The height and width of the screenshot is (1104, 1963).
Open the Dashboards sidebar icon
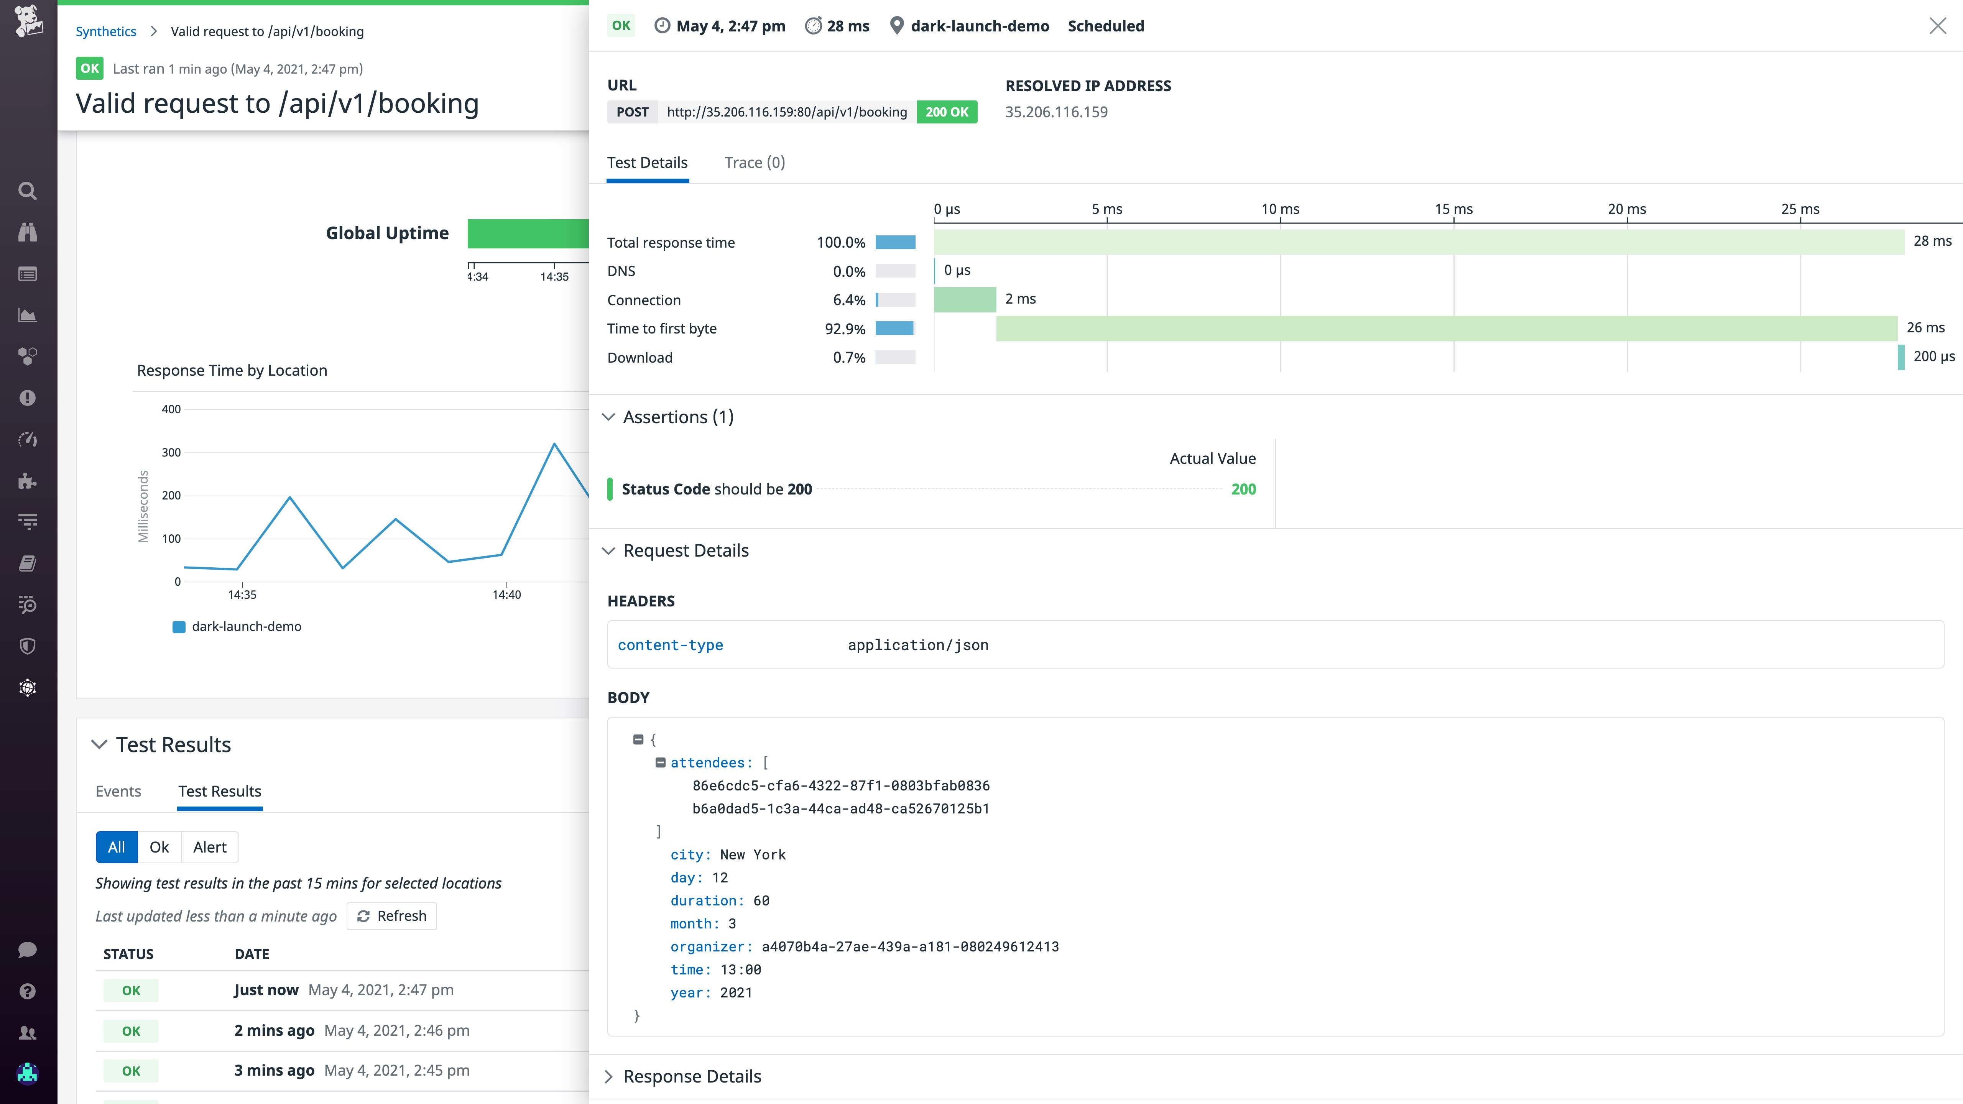pyautogui.click(x=28, y=315)
